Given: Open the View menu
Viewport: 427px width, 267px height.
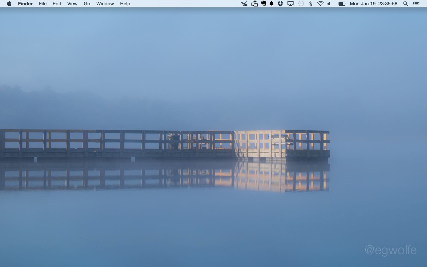Looking at the screenshot, I should click(x=72, y=4).
